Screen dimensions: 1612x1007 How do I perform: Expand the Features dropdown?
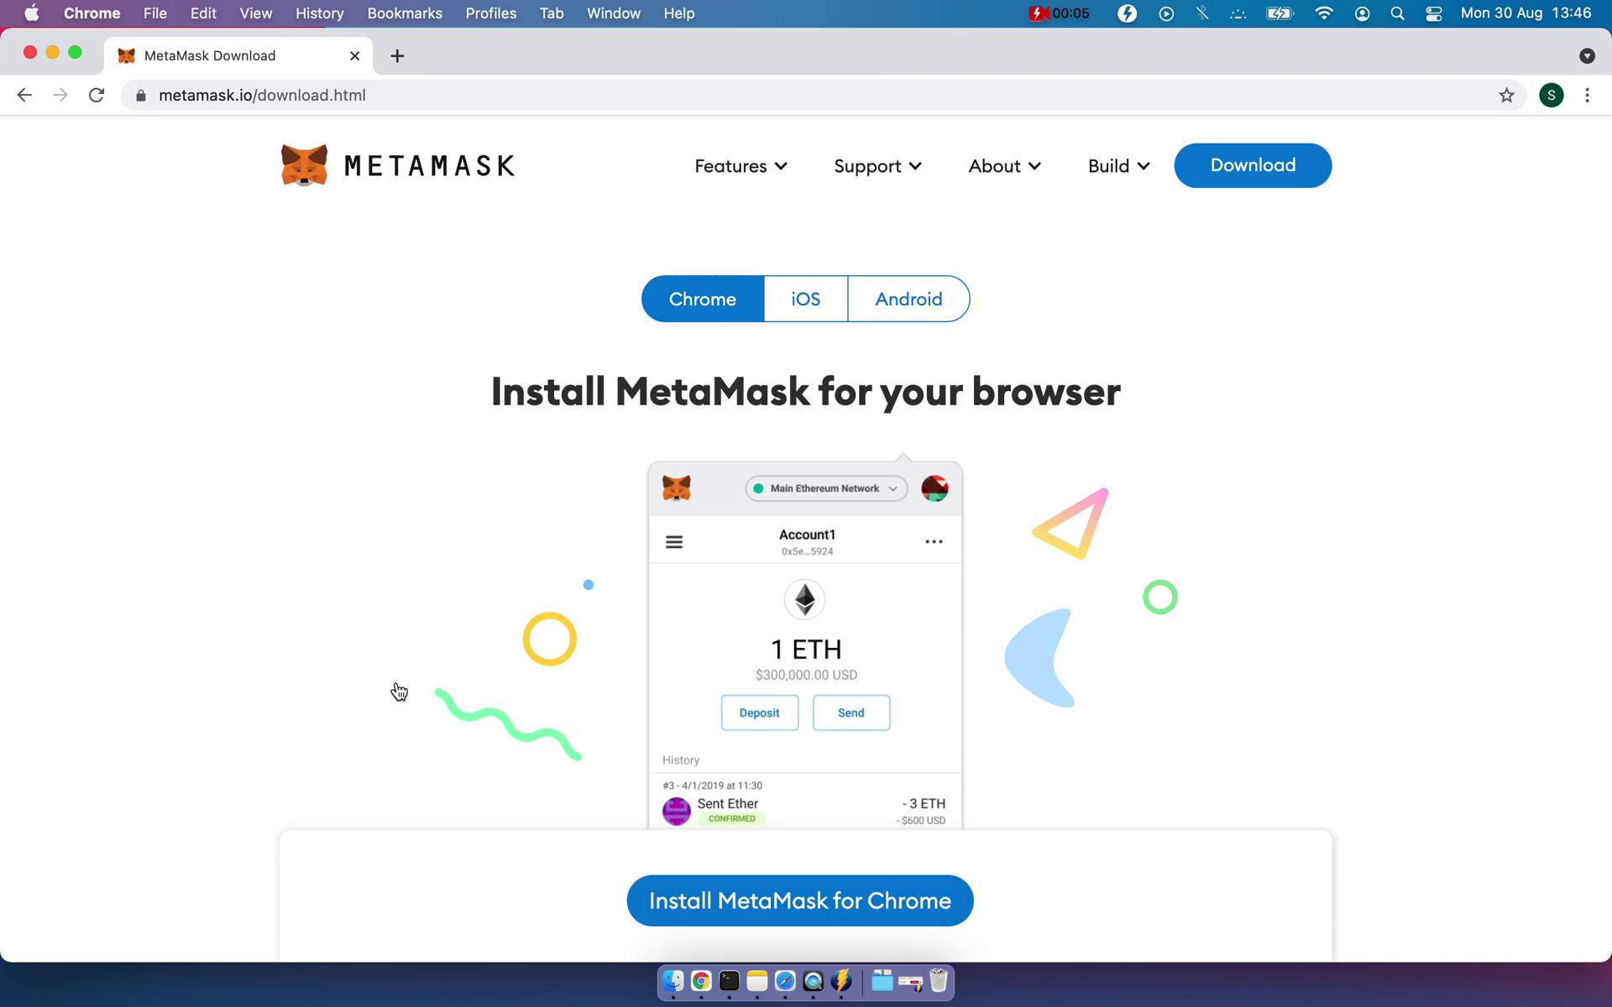[740, 165]
